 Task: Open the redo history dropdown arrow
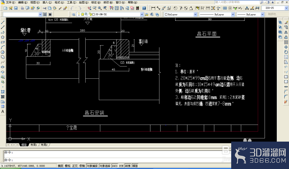[x=84, y=8]
